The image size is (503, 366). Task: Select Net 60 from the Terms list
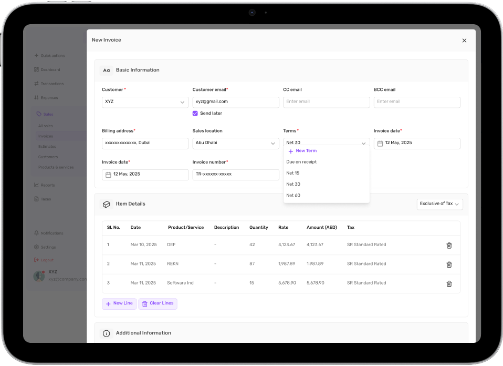[x=293, y=195]
